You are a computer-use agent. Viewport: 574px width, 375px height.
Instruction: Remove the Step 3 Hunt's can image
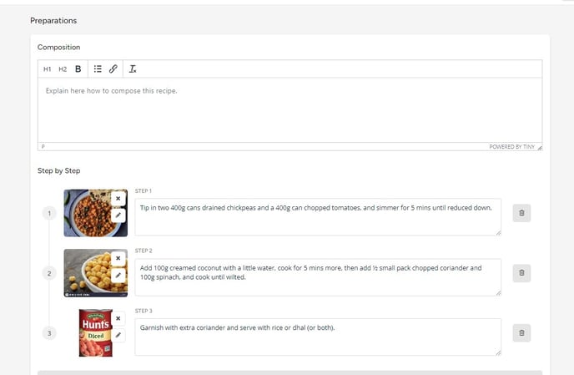click(118, 318)
